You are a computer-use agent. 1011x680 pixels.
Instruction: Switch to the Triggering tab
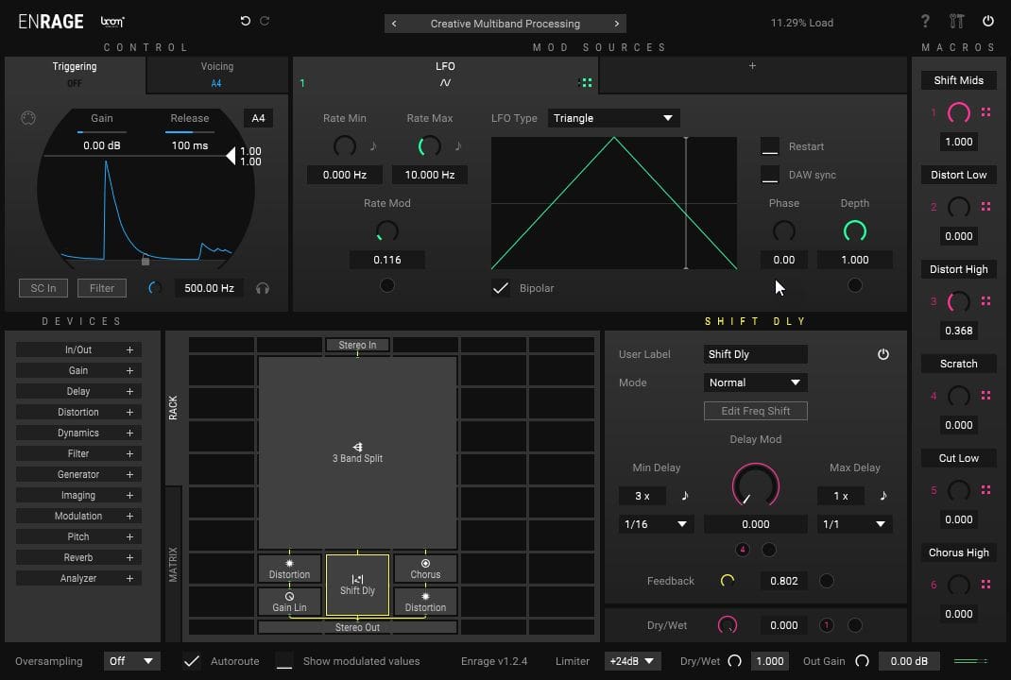click(x=75, y=74)
